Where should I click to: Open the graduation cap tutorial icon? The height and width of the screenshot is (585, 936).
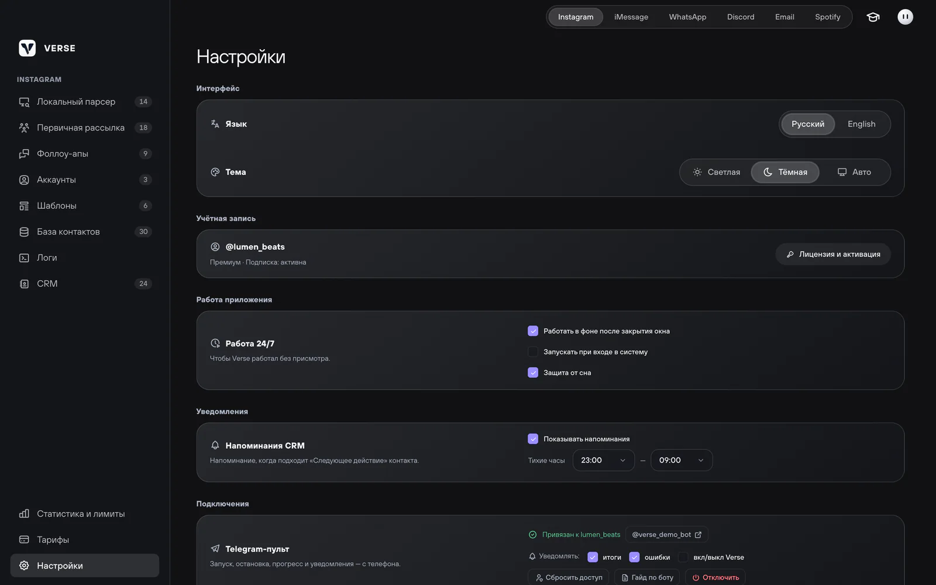coord(873,17)
